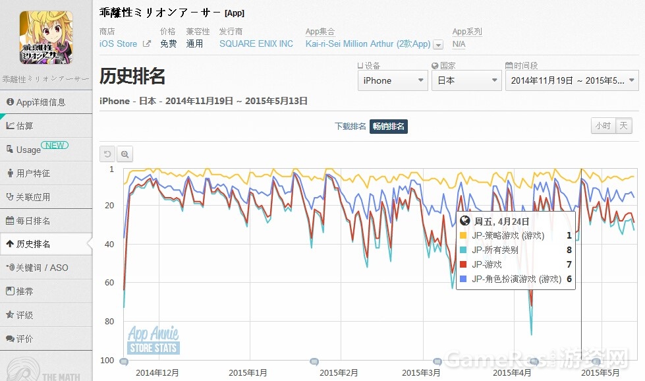Open 评级 in sidebar
Viewport: 645px width, 381px height.
[46, 315]
